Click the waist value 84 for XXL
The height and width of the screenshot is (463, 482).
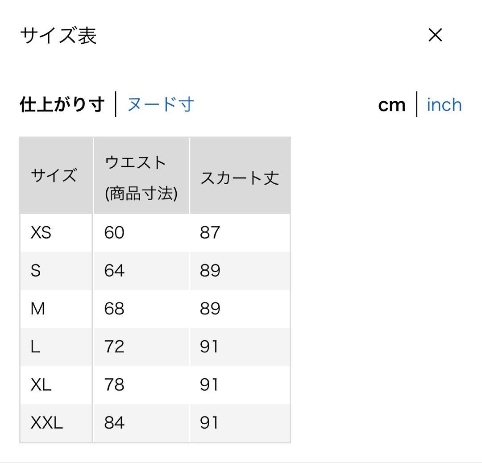[114, 423]
